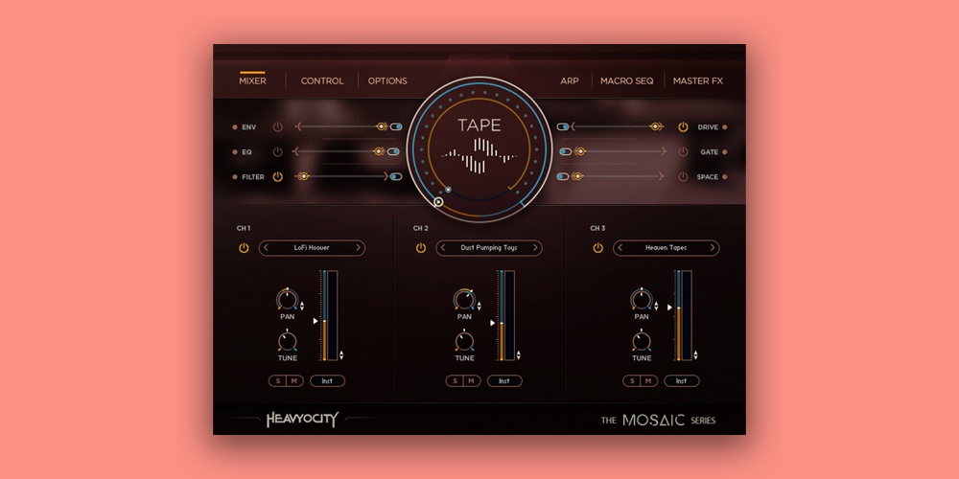Image resolution: width=959 pixels, height=479 pixels.
Task: Toggle the GATE power button
Action: (683, 151)
